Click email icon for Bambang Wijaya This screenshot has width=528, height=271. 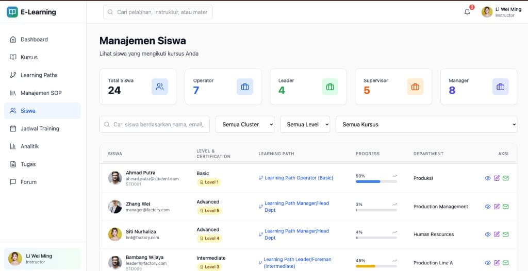[505, 263]
